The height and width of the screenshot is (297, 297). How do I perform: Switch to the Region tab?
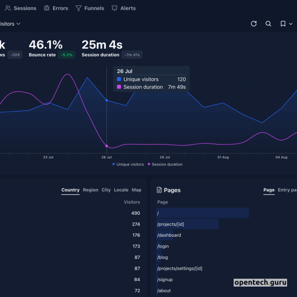point(91,190)
